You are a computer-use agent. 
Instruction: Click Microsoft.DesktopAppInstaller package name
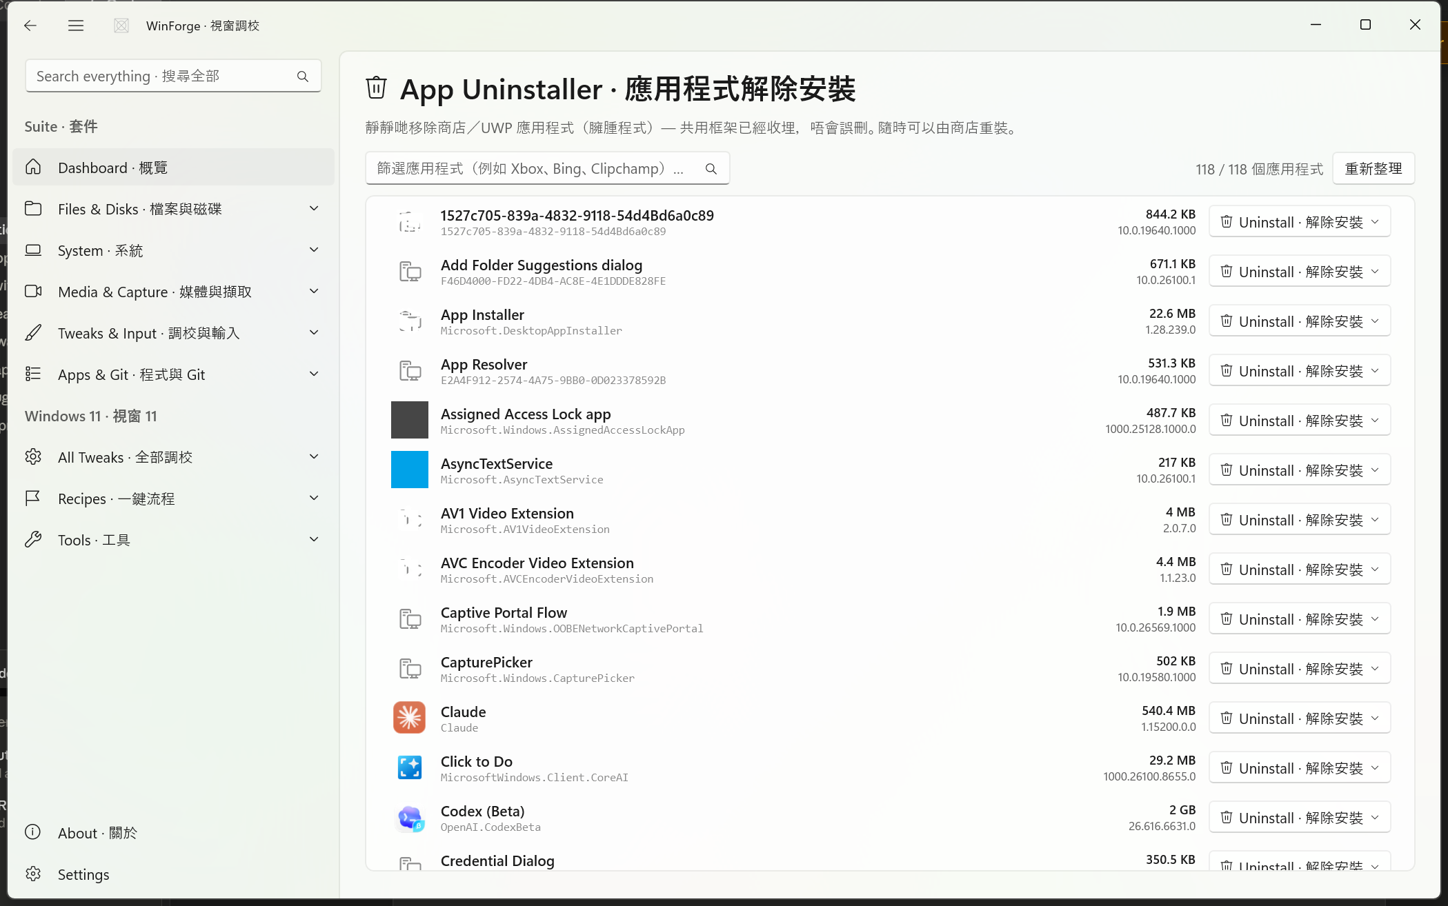click(x=531, y=331)
